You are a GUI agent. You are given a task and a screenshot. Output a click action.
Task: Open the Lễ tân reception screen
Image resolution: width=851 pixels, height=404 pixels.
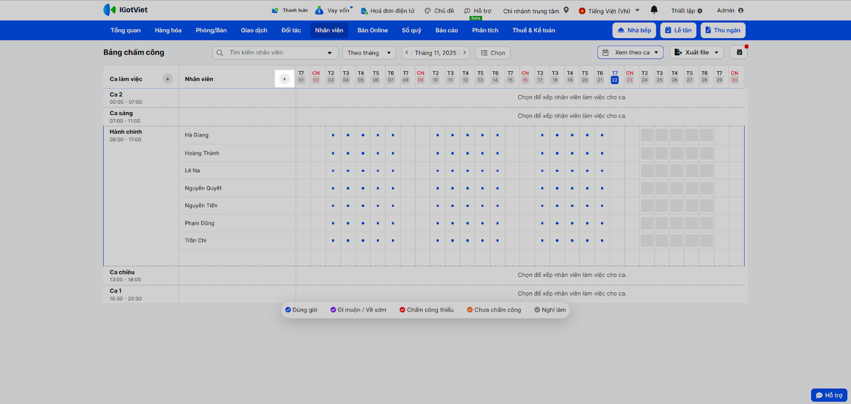[x=678, y=30]
